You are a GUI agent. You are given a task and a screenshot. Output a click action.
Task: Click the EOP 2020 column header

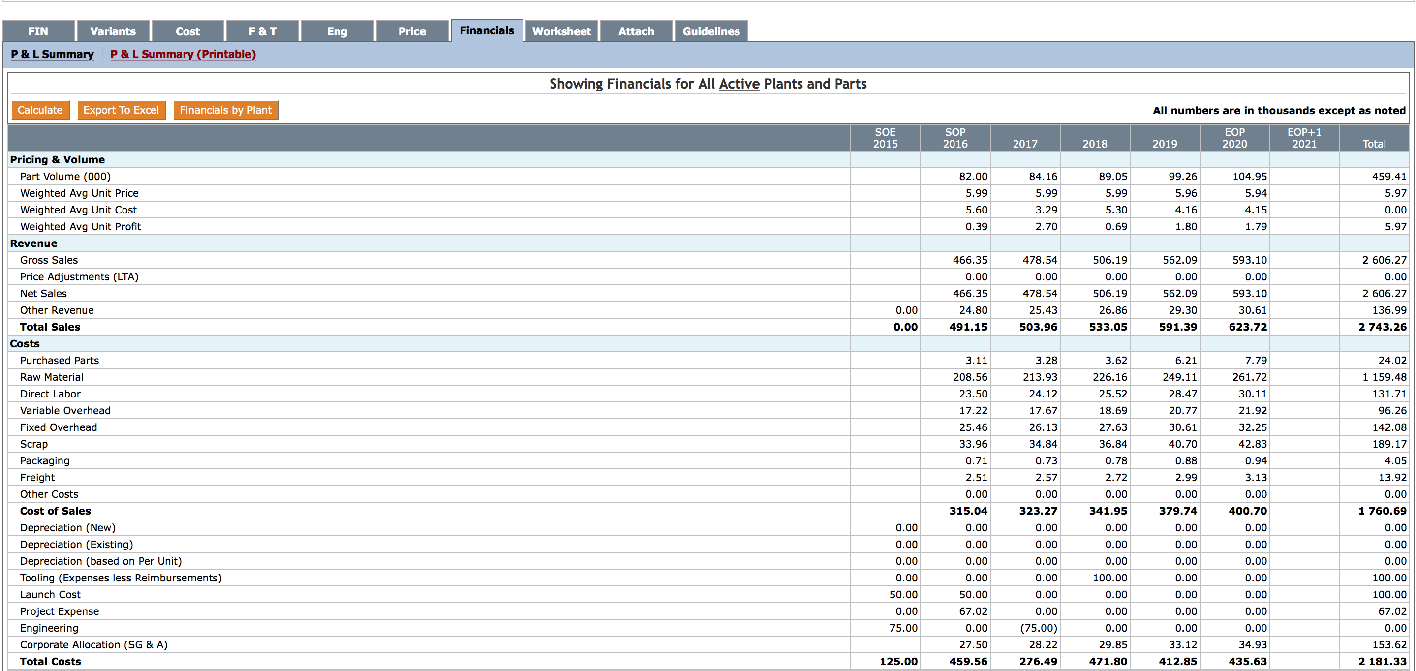click(1234, 138)
